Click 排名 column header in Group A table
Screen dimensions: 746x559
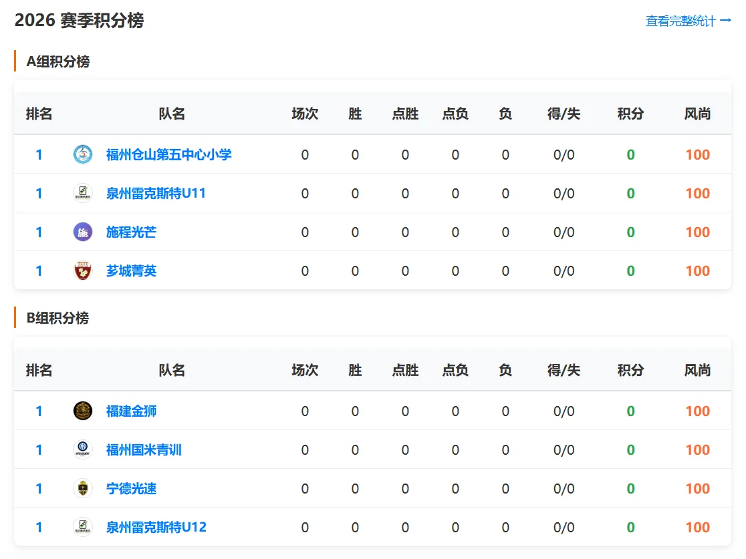39,114
